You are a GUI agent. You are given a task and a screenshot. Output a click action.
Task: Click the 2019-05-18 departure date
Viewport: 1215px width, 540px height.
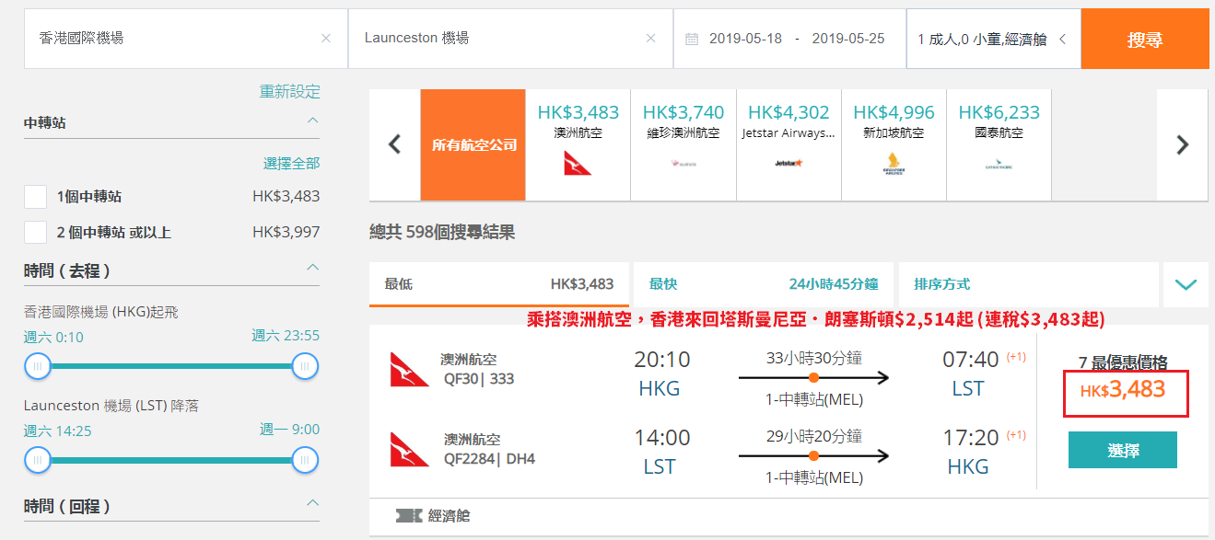coord(745,39)
